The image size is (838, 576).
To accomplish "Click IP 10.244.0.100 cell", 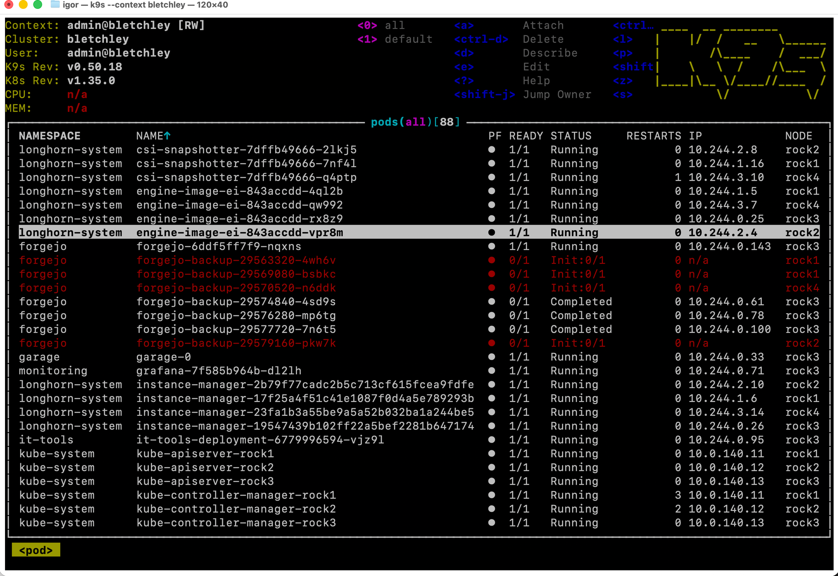I will [729, 330].
